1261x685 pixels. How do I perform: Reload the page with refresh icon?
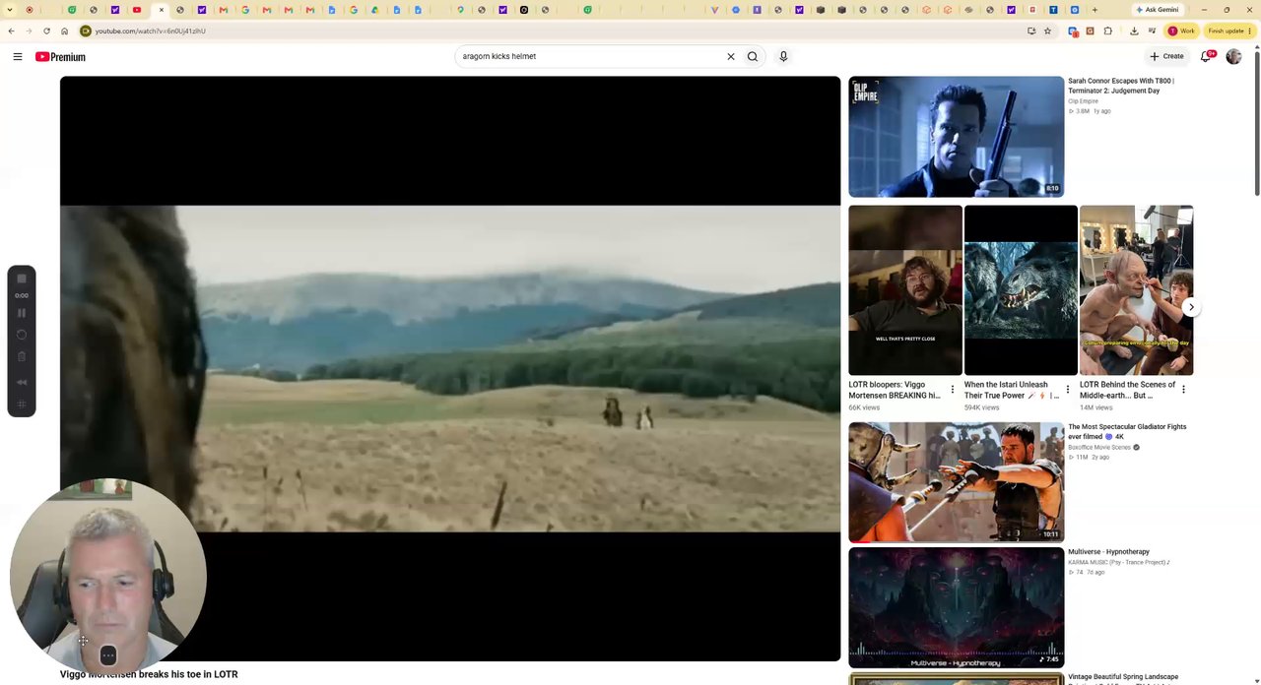point(46,31)
